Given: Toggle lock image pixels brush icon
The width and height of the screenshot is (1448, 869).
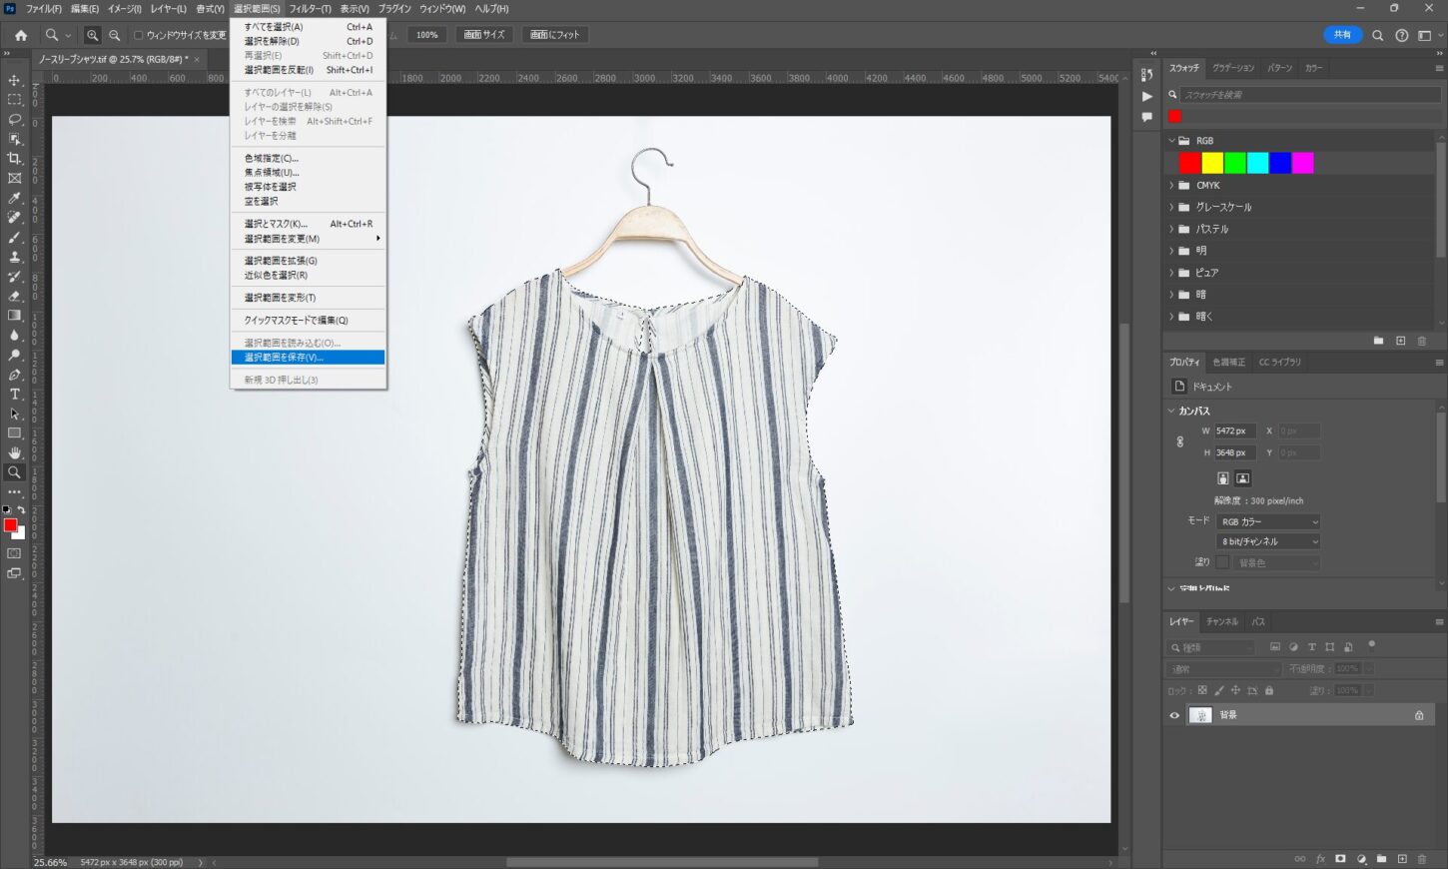Looking at the screenshot, I should (x=1219, y=690).
